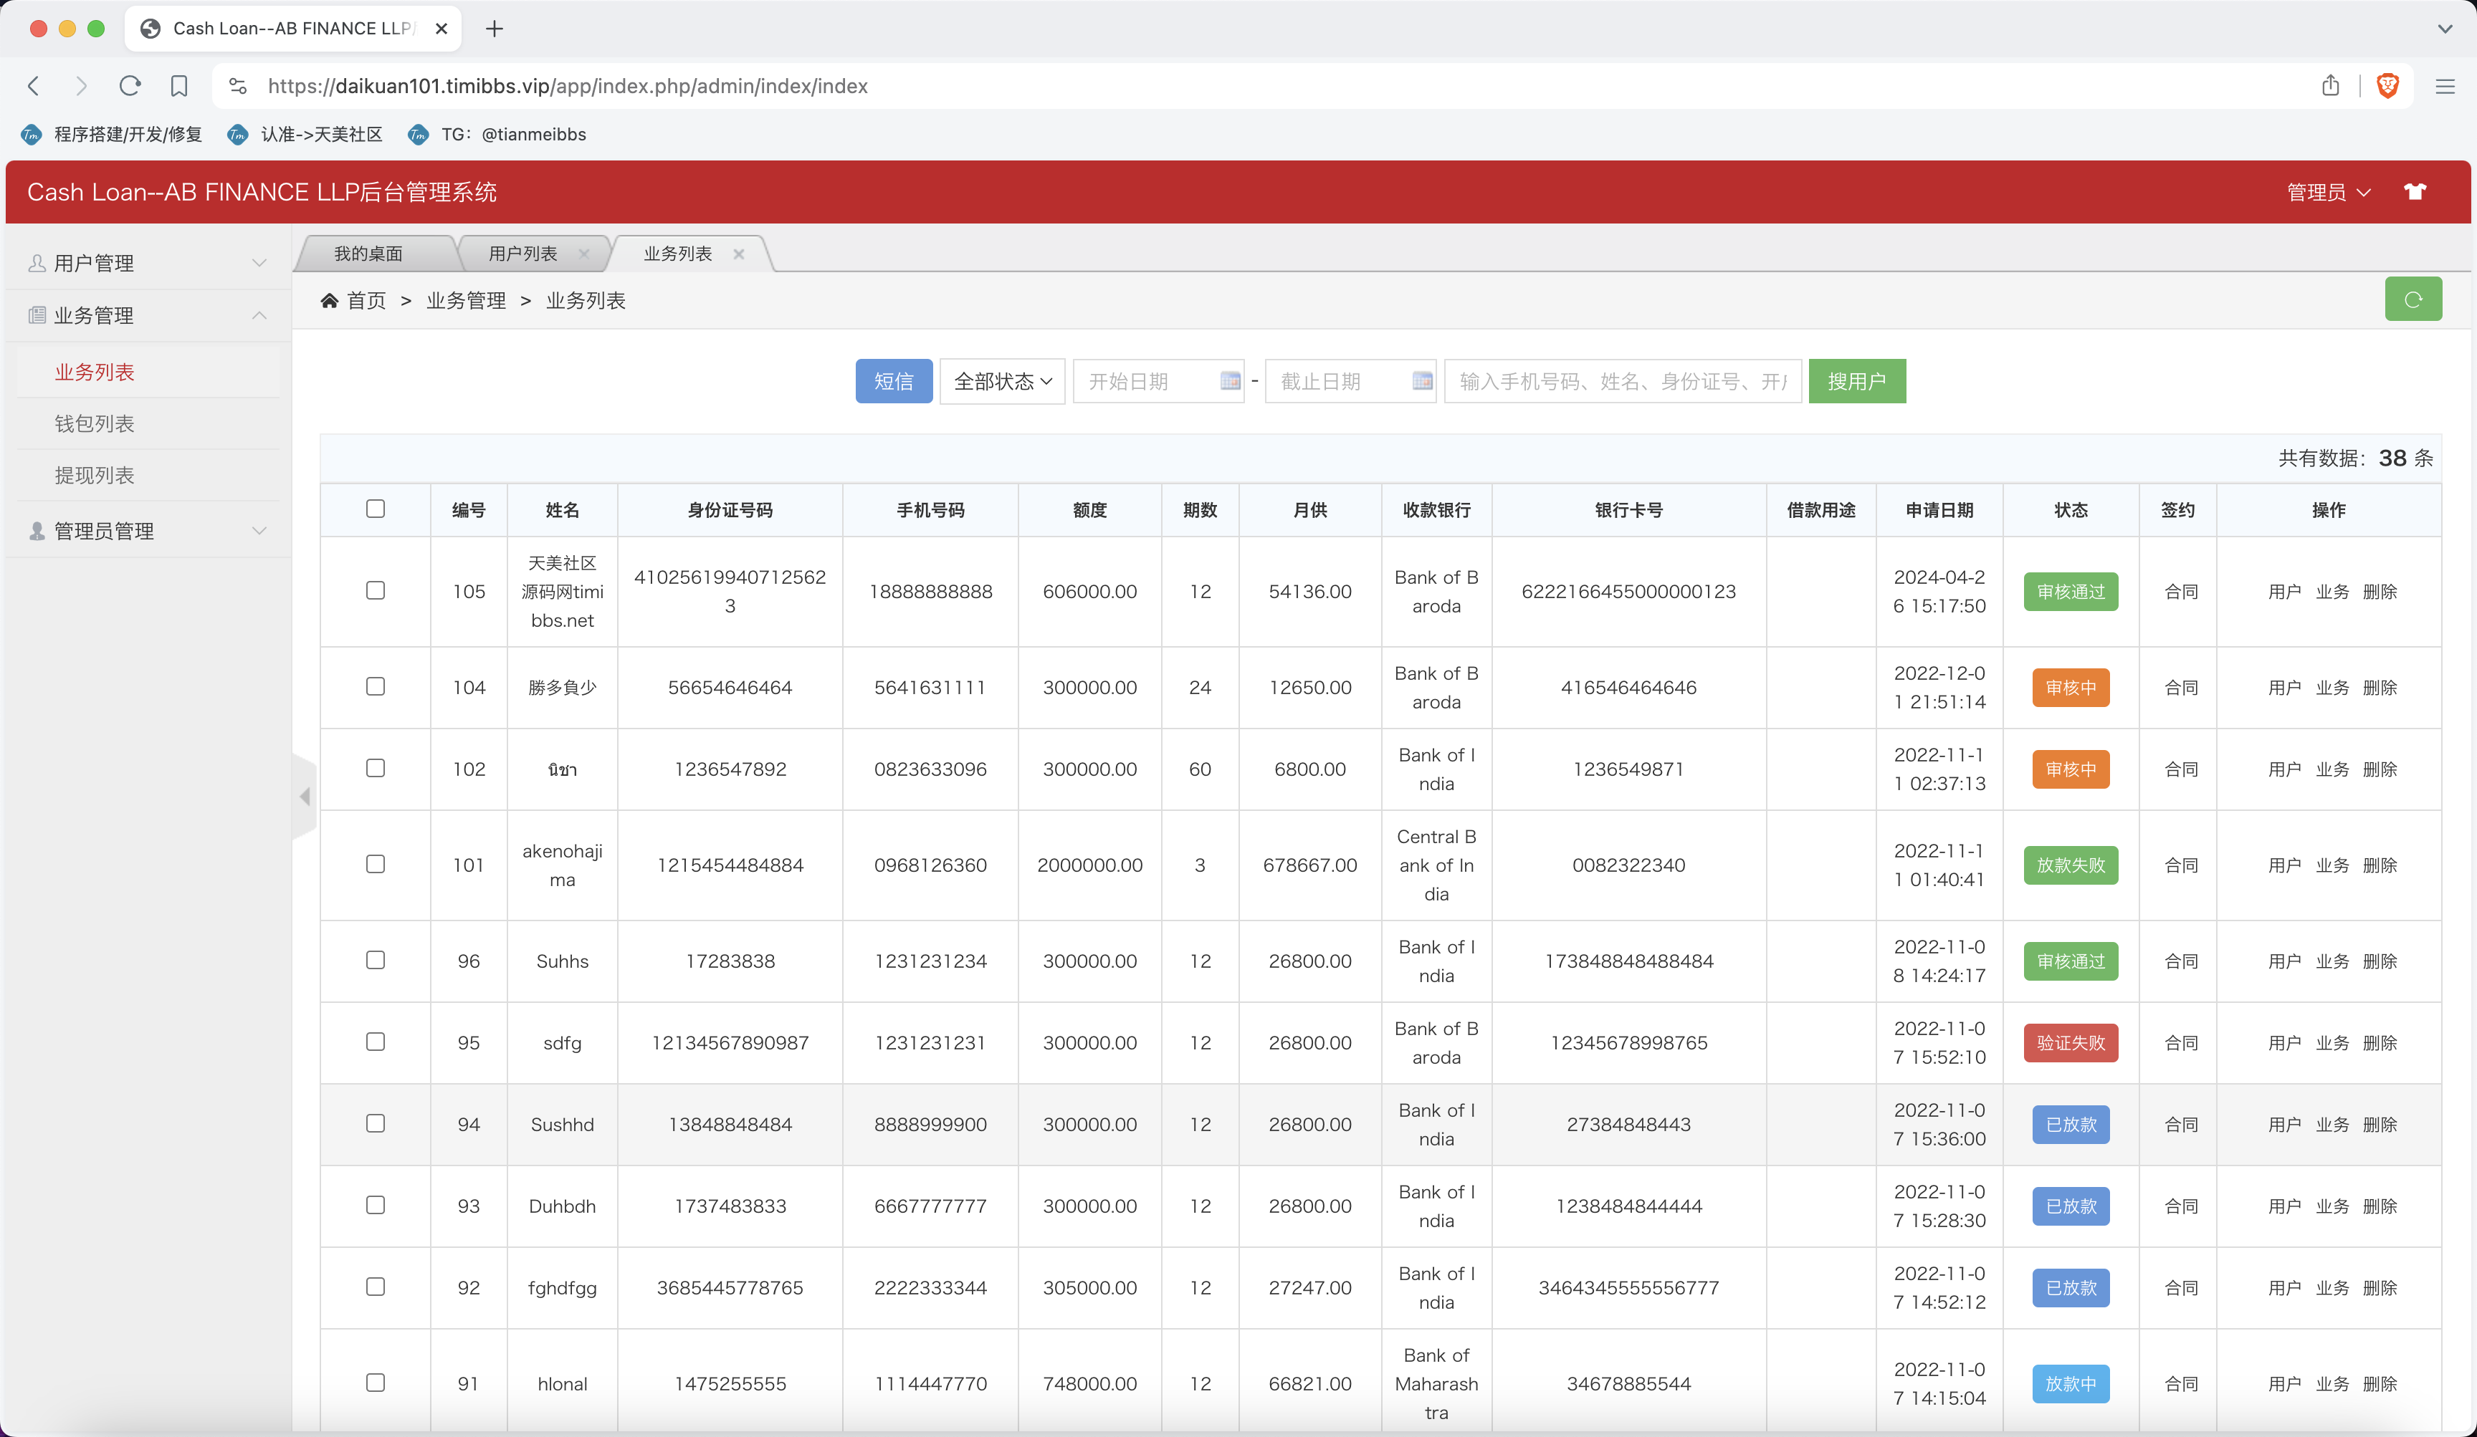Click 放款中 status of row 91

2071,1384
